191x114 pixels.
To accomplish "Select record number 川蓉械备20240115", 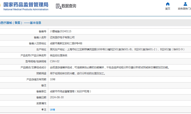I will click(61, 31).
